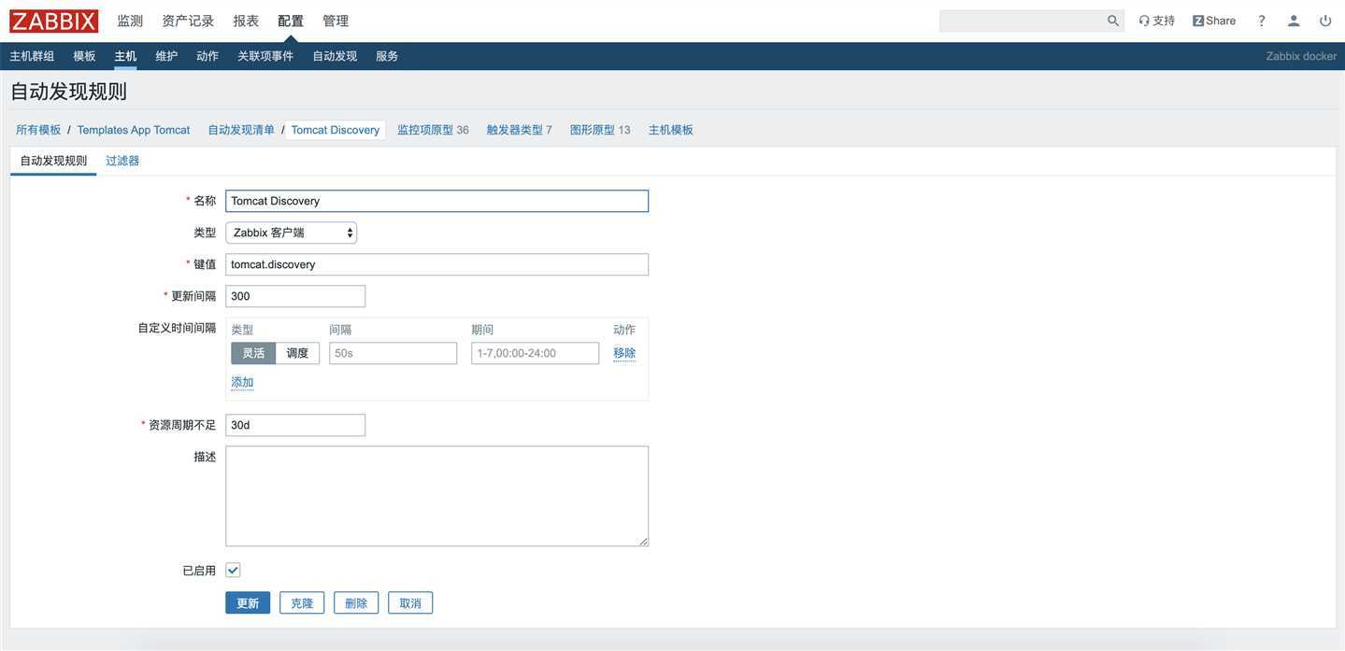
Task: Go to 服务 submenu
Action: pos(387,56)
